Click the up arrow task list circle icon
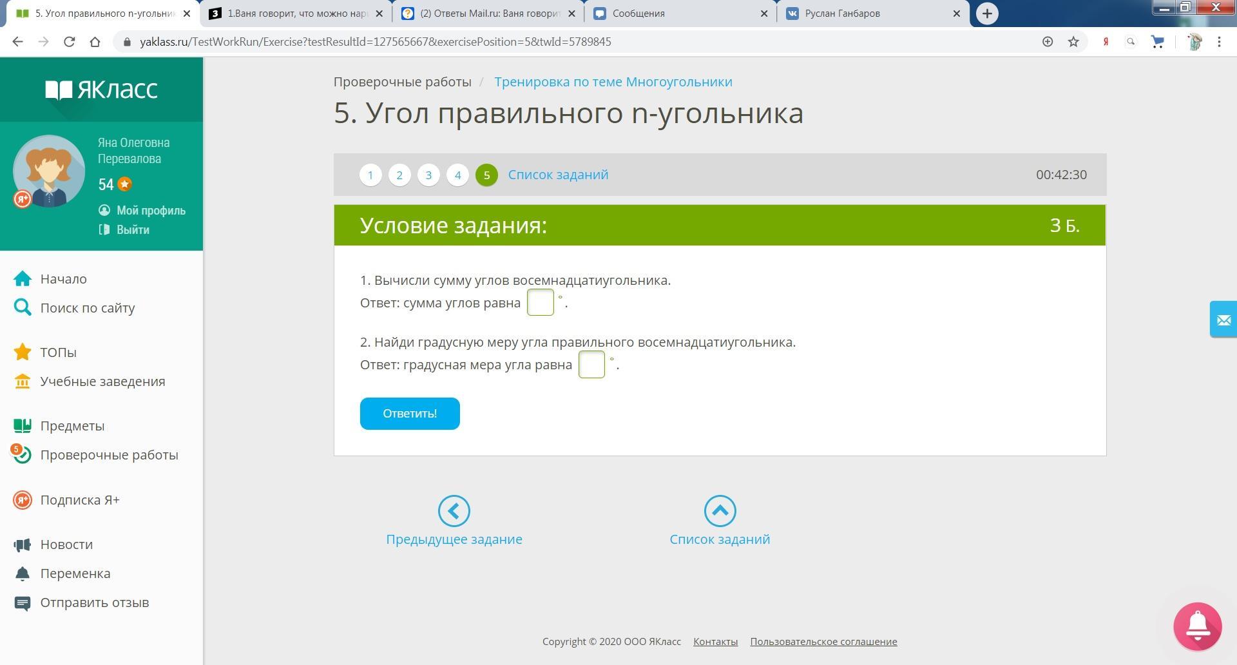 click(720, 511)
